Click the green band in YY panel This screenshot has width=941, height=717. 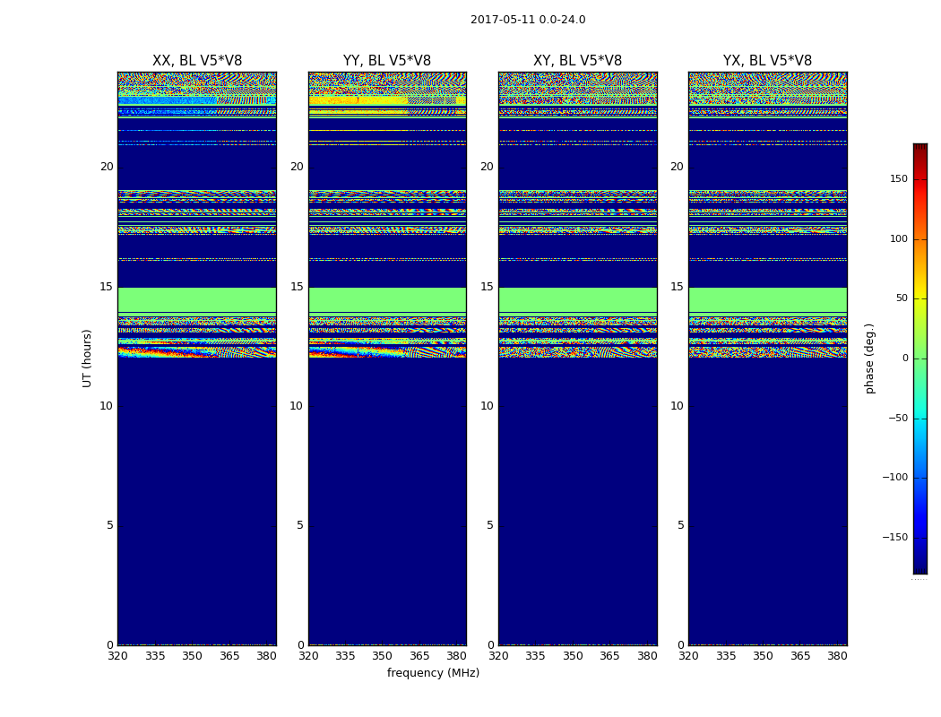pos(387,299)
